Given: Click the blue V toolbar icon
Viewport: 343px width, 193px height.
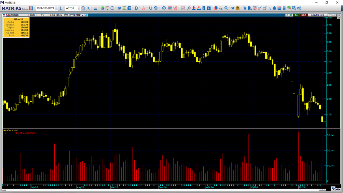Looking at the screenshot, I should tap(245, 8).
